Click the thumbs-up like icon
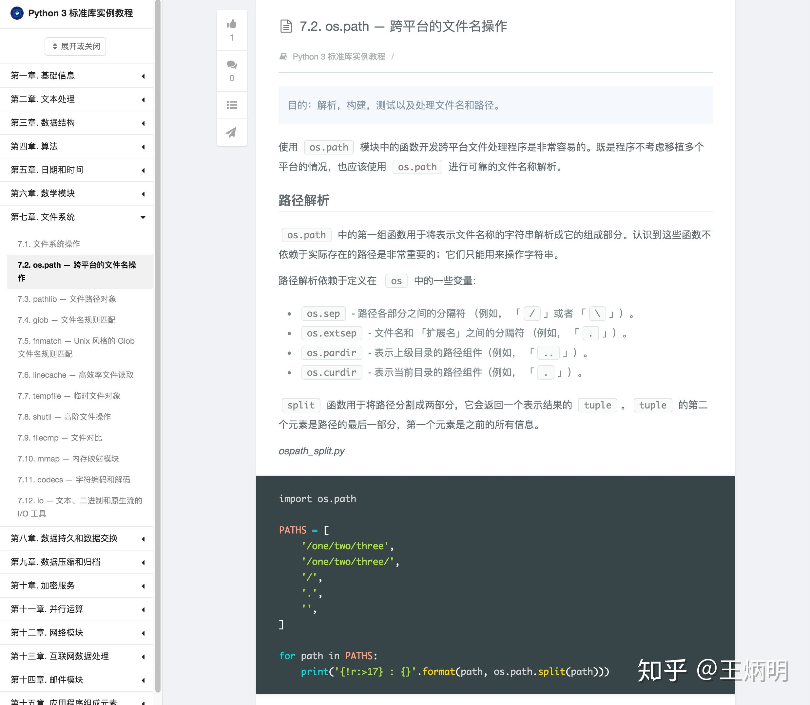810x705 pixels. [232, 25]
